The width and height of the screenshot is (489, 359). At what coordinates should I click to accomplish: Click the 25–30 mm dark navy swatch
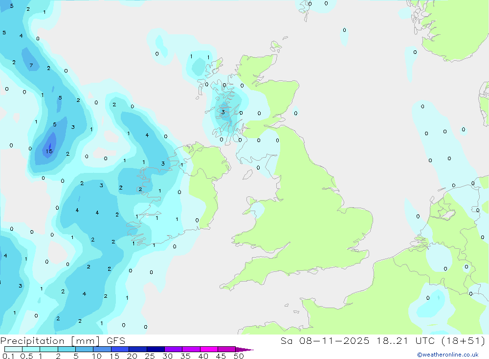point(156,349)
